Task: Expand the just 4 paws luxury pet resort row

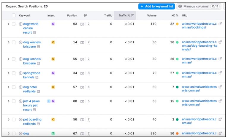Action: 9,101
